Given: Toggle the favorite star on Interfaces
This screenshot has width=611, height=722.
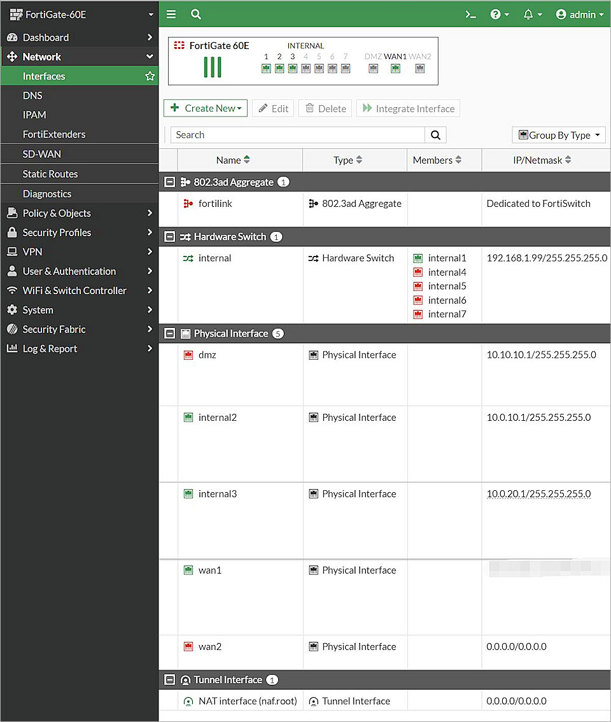Looking at the screenshot, I should click(x=150, y=76).
